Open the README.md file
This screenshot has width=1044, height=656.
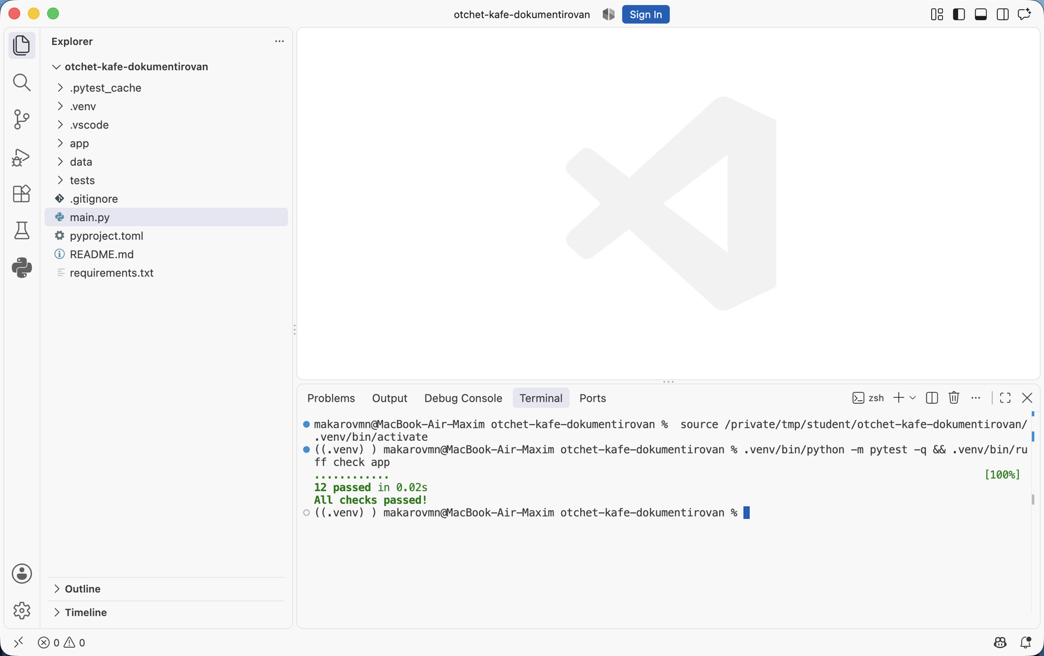(x=166, y=254)
